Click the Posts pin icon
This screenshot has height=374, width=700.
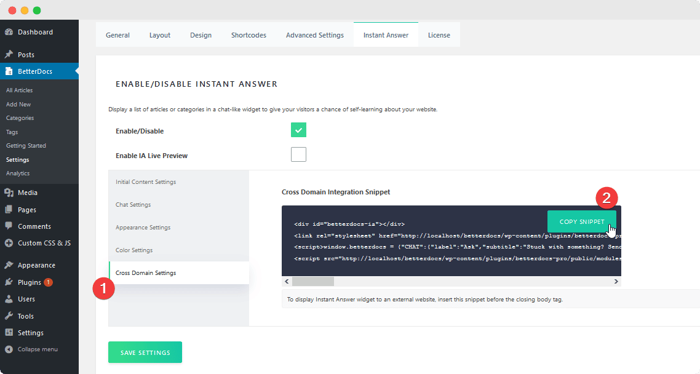pyautogui.click(x=9, y=55)
